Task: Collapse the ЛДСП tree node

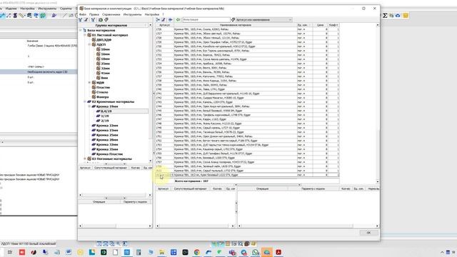Action: 89,44
